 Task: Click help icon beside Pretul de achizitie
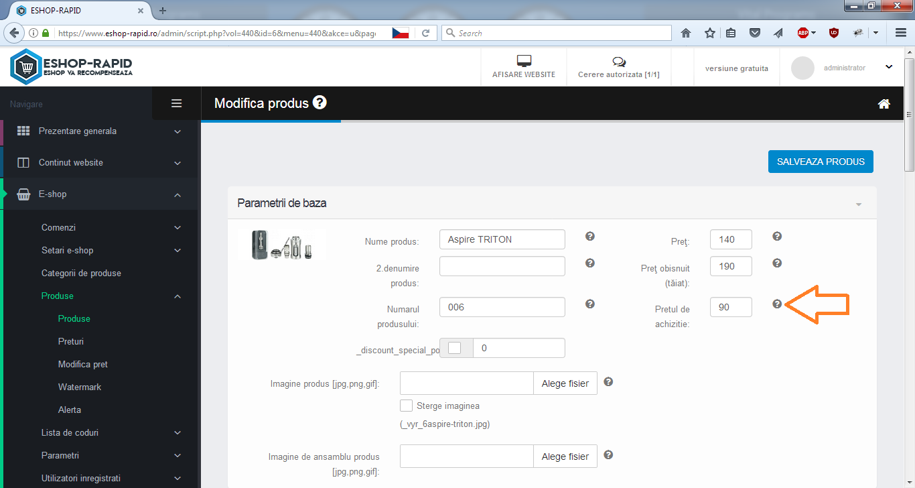click(x=777, y=304)
